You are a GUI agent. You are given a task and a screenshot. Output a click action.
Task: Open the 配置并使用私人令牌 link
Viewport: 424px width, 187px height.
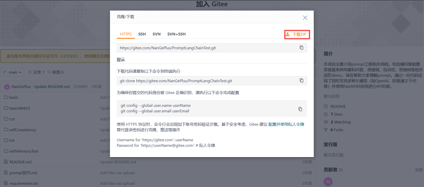(x=286, y=124)
